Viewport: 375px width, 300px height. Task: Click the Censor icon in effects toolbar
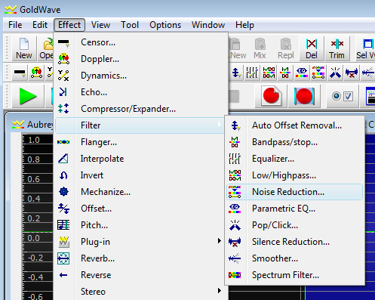coord(20,73)
